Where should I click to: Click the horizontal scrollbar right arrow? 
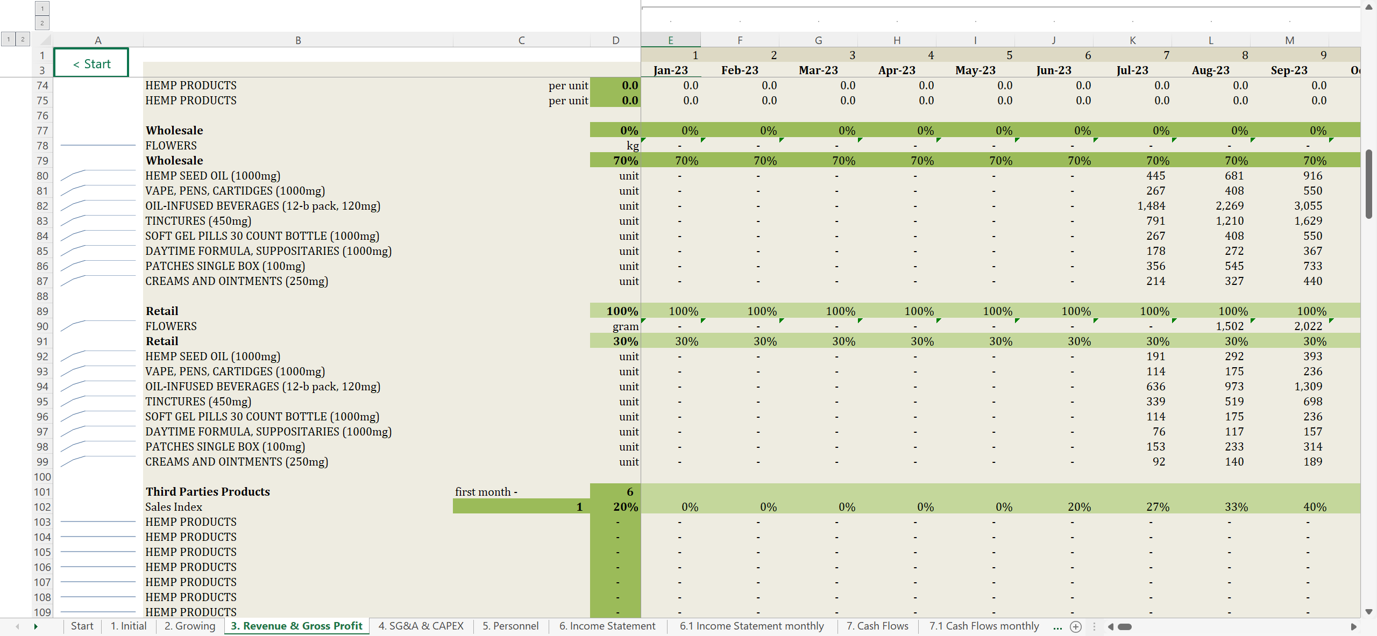(1353, 626)
